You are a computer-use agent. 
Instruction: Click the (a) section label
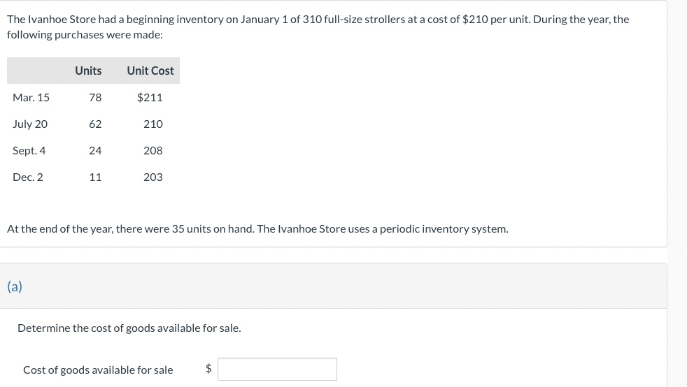pyautogui.click(x=14, y=286)
